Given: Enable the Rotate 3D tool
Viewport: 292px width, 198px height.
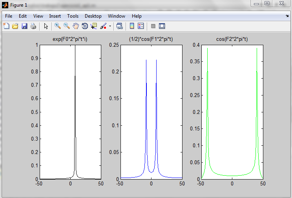Looking at the screenshot, I should tap(85, 26).
